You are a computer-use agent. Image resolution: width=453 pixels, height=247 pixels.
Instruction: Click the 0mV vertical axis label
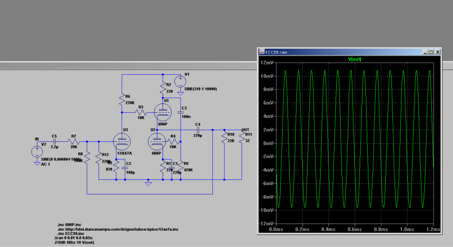pyautogui.click(x=268, y=143)
